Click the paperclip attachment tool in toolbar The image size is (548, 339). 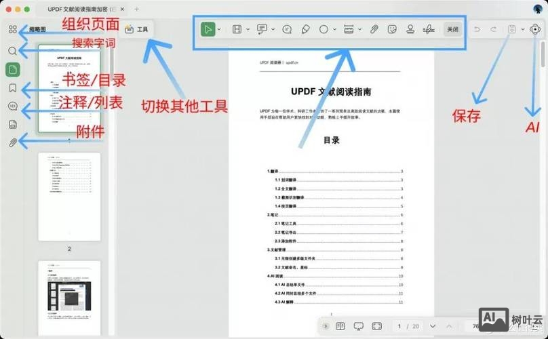tap(374, 29)
